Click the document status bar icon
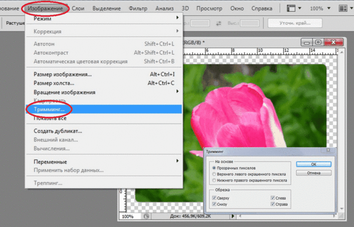The width and height of the screenshot is (354, 227). pyautogui.click(x=146, y=216)
